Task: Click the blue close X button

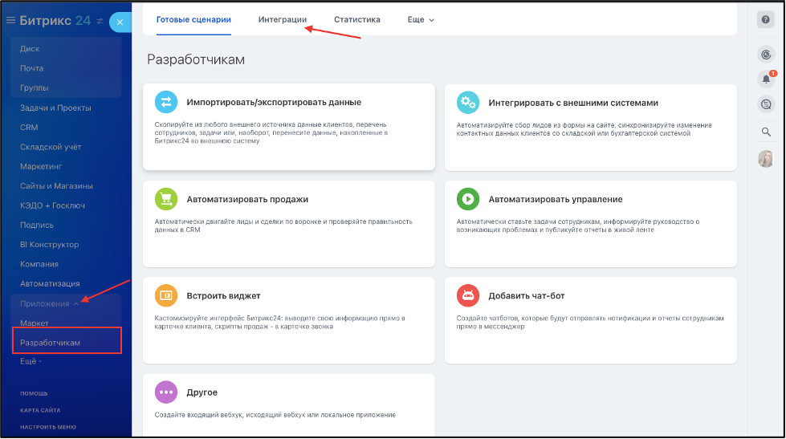Action: pyautogui.click(x=120, y=22)
